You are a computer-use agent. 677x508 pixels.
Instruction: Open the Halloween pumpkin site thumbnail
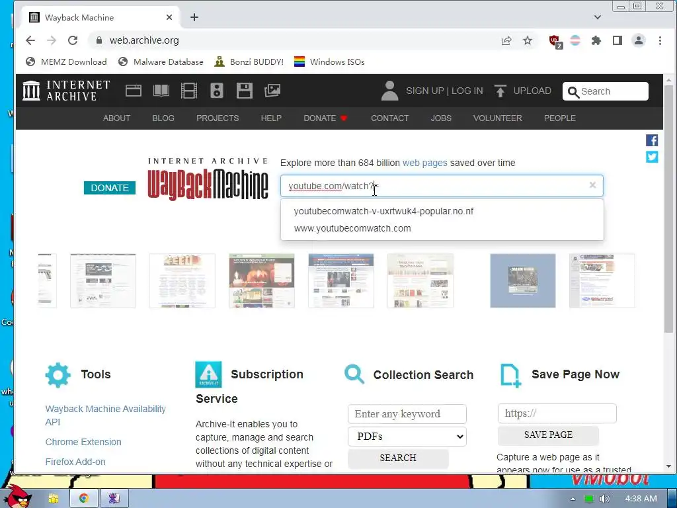pyautogui.click(x=262, y=280)
